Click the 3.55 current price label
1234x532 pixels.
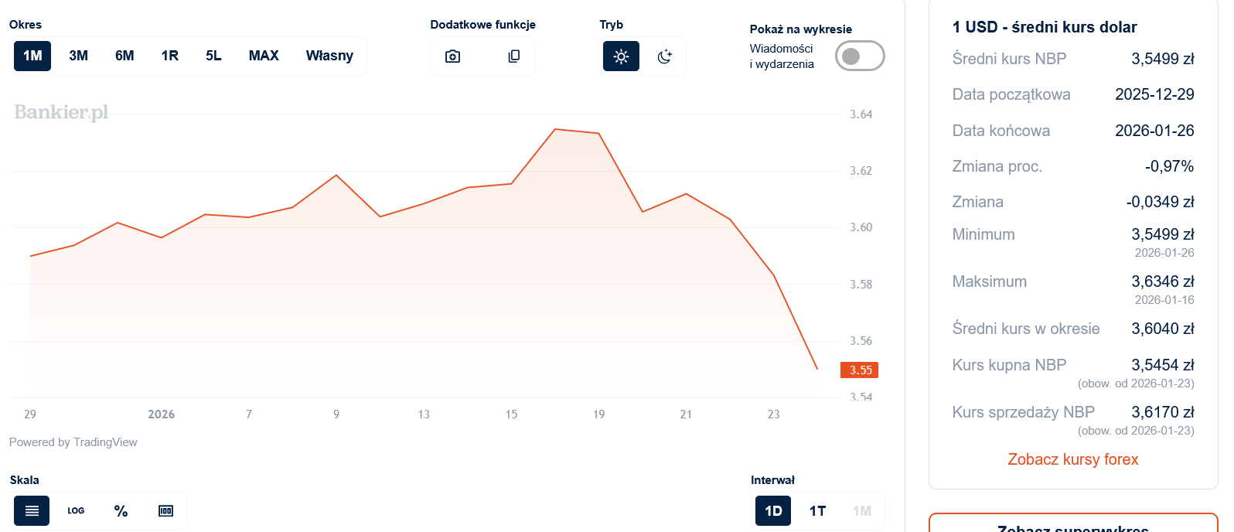(x=860, y=370)
